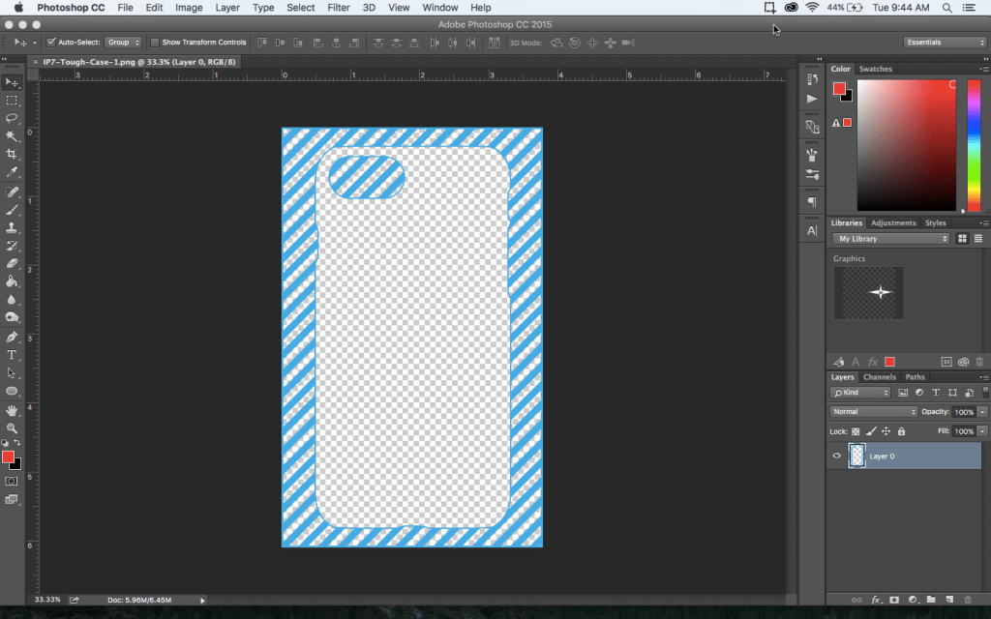Click the delete layer trash icon

tap(968, 600)
